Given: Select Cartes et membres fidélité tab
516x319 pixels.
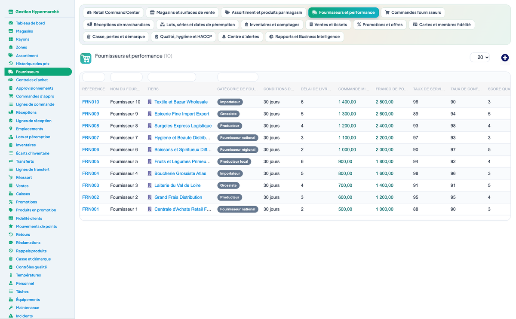Looking at the screenshot, I should 442,24.
